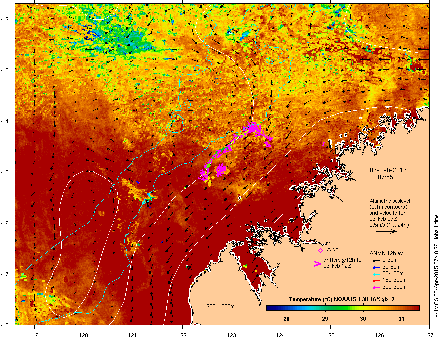Viewport: 440px width, 340px height.
Task: Click the colorbar tick label '28'
Action: (286, 319)
